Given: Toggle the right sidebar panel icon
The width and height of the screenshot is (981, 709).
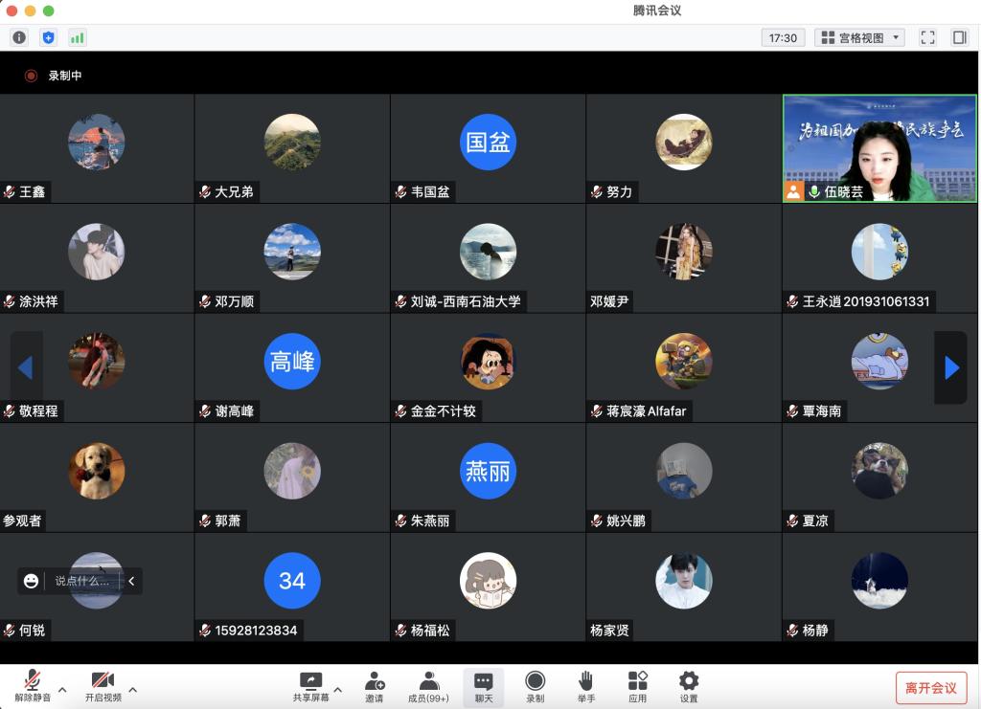Looking at the screenshot, I should coord(959,37).
